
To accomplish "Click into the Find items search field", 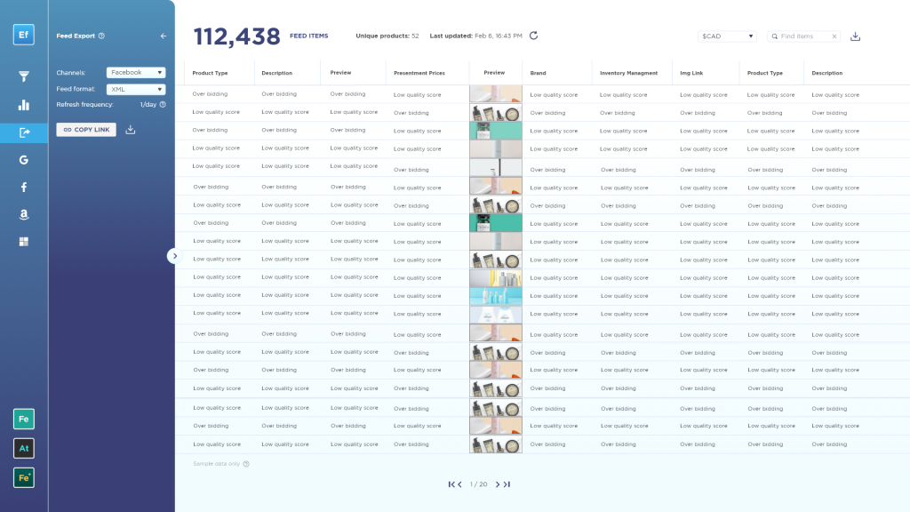I will [x=803, y=36].
